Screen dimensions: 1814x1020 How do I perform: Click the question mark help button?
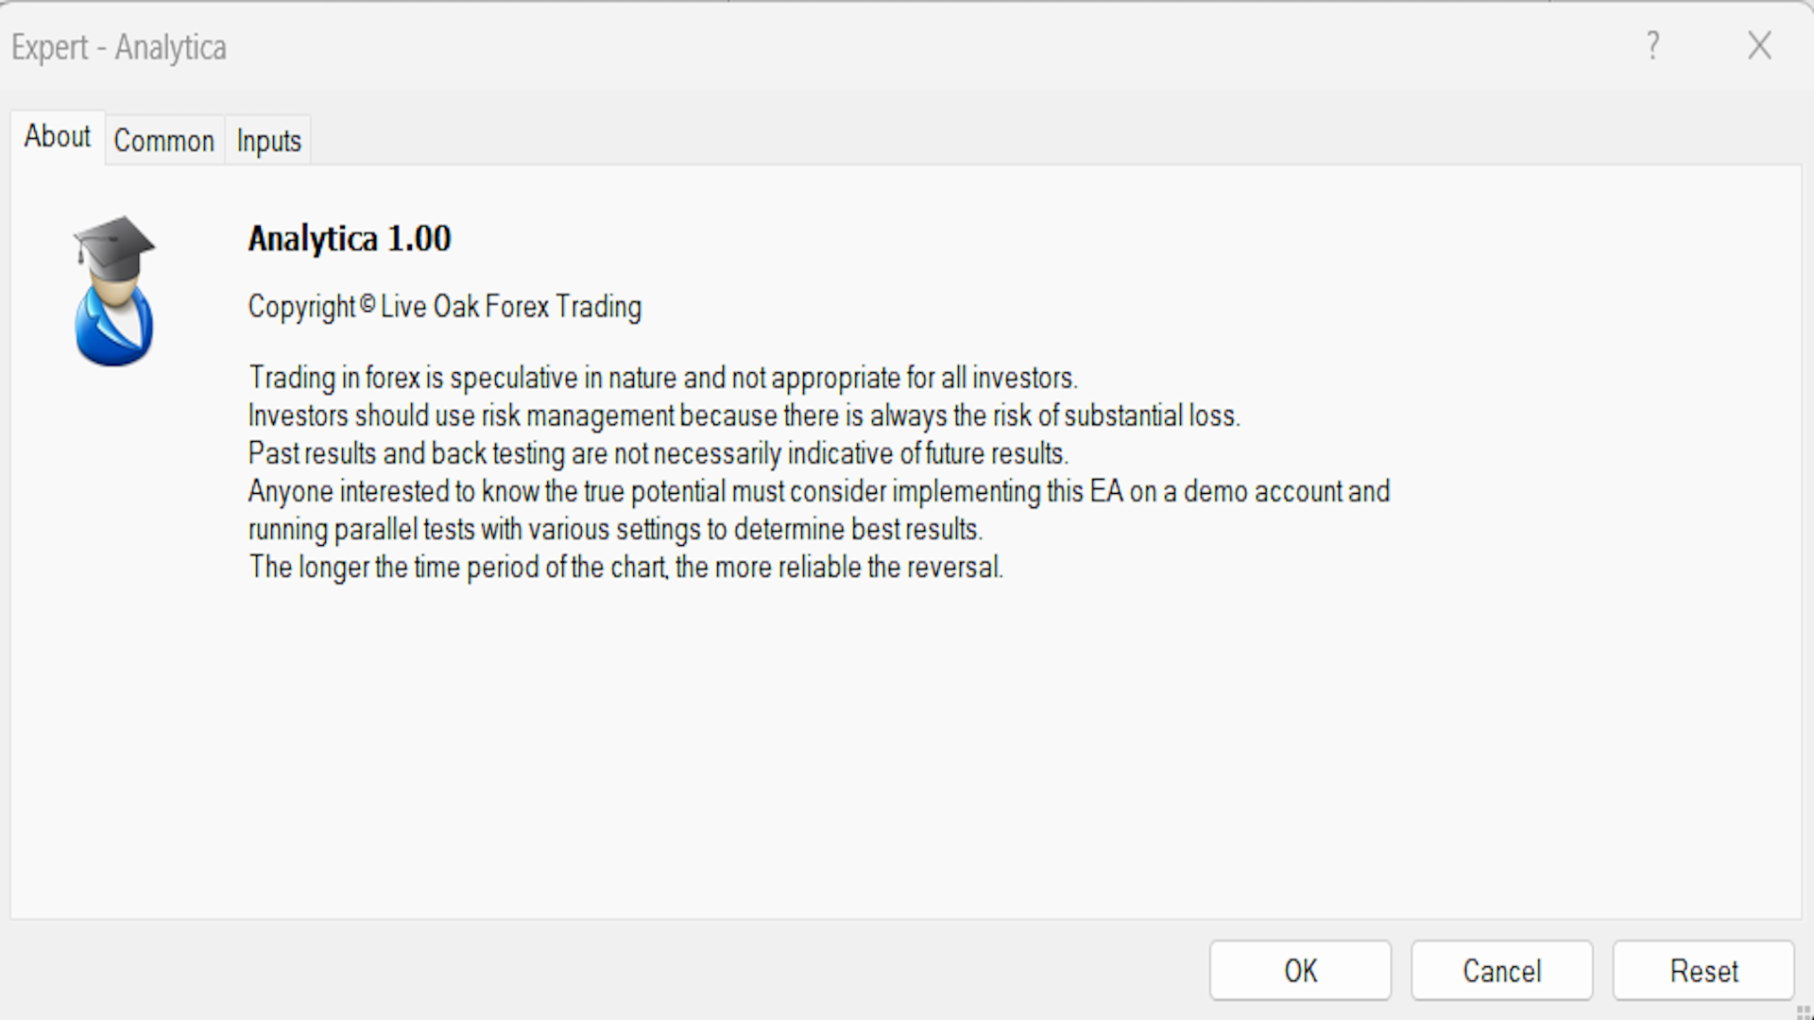point(1652,45)
